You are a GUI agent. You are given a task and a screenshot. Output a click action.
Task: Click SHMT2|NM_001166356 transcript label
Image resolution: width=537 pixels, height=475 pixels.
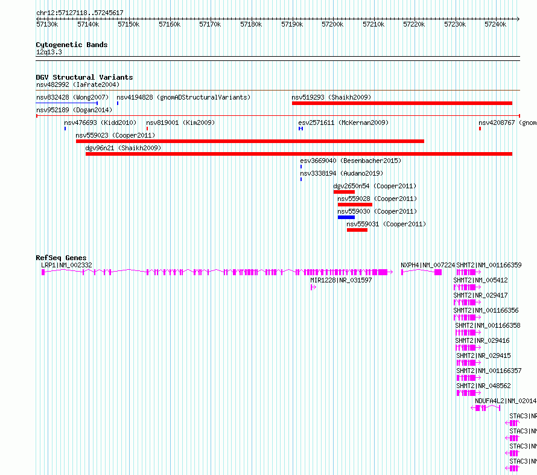[x=486, y=310]
